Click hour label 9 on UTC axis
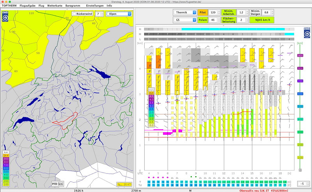Image resolution: width=312 pixels, height=192 pixels. click(x=196, y=173)
